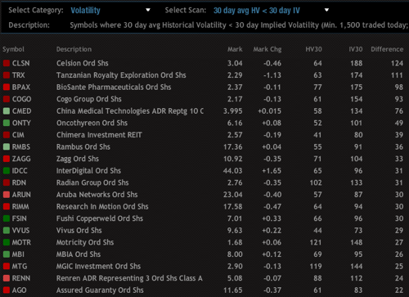Click the red indicator square beside RDN
The height and width of the screenshot is (297, 409).
point(7,182)
